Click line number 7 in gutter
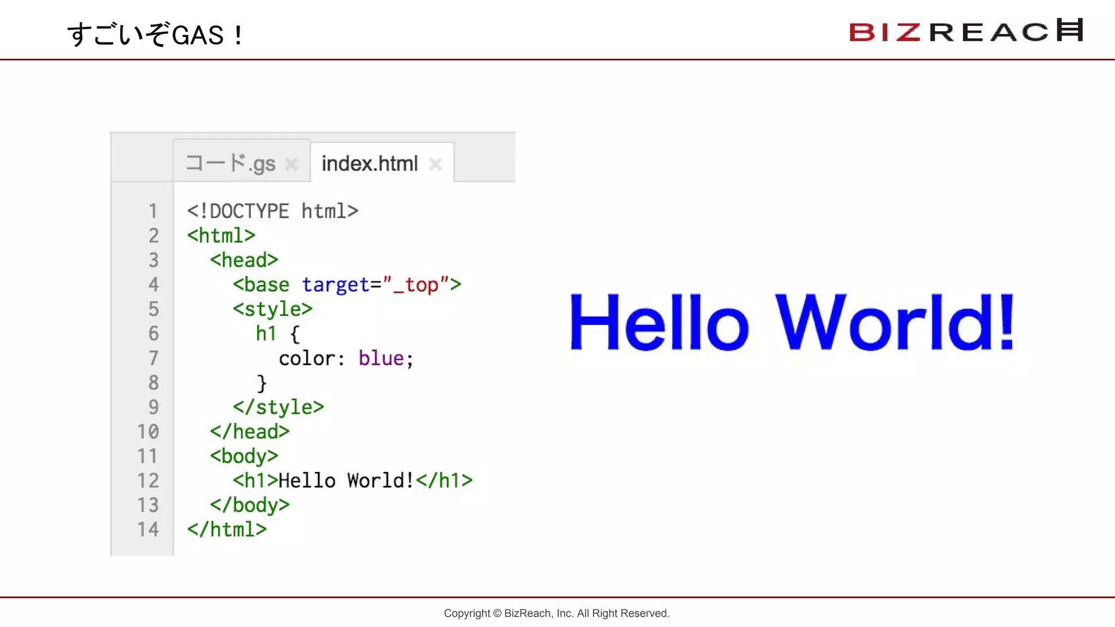 coord(153,358)
